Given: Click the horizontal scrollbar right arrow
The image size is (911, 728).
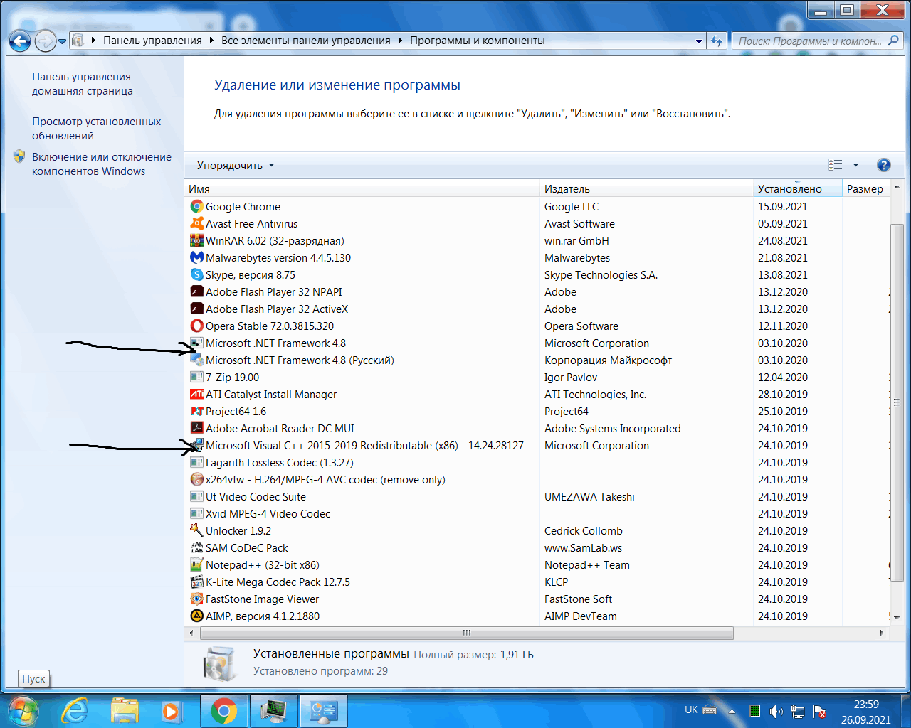Looking at the screenshot, I should (x=883, y=633).
